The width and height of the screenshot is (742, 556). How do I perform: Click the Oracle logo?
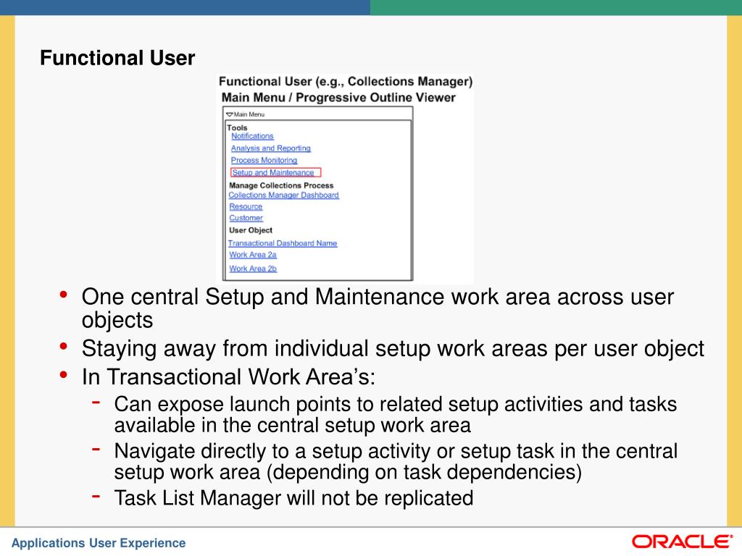[683, 542]
